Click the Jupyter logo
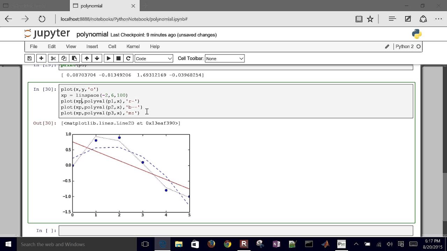The width and height of the screenshot is (447, 251). point(47,34)
